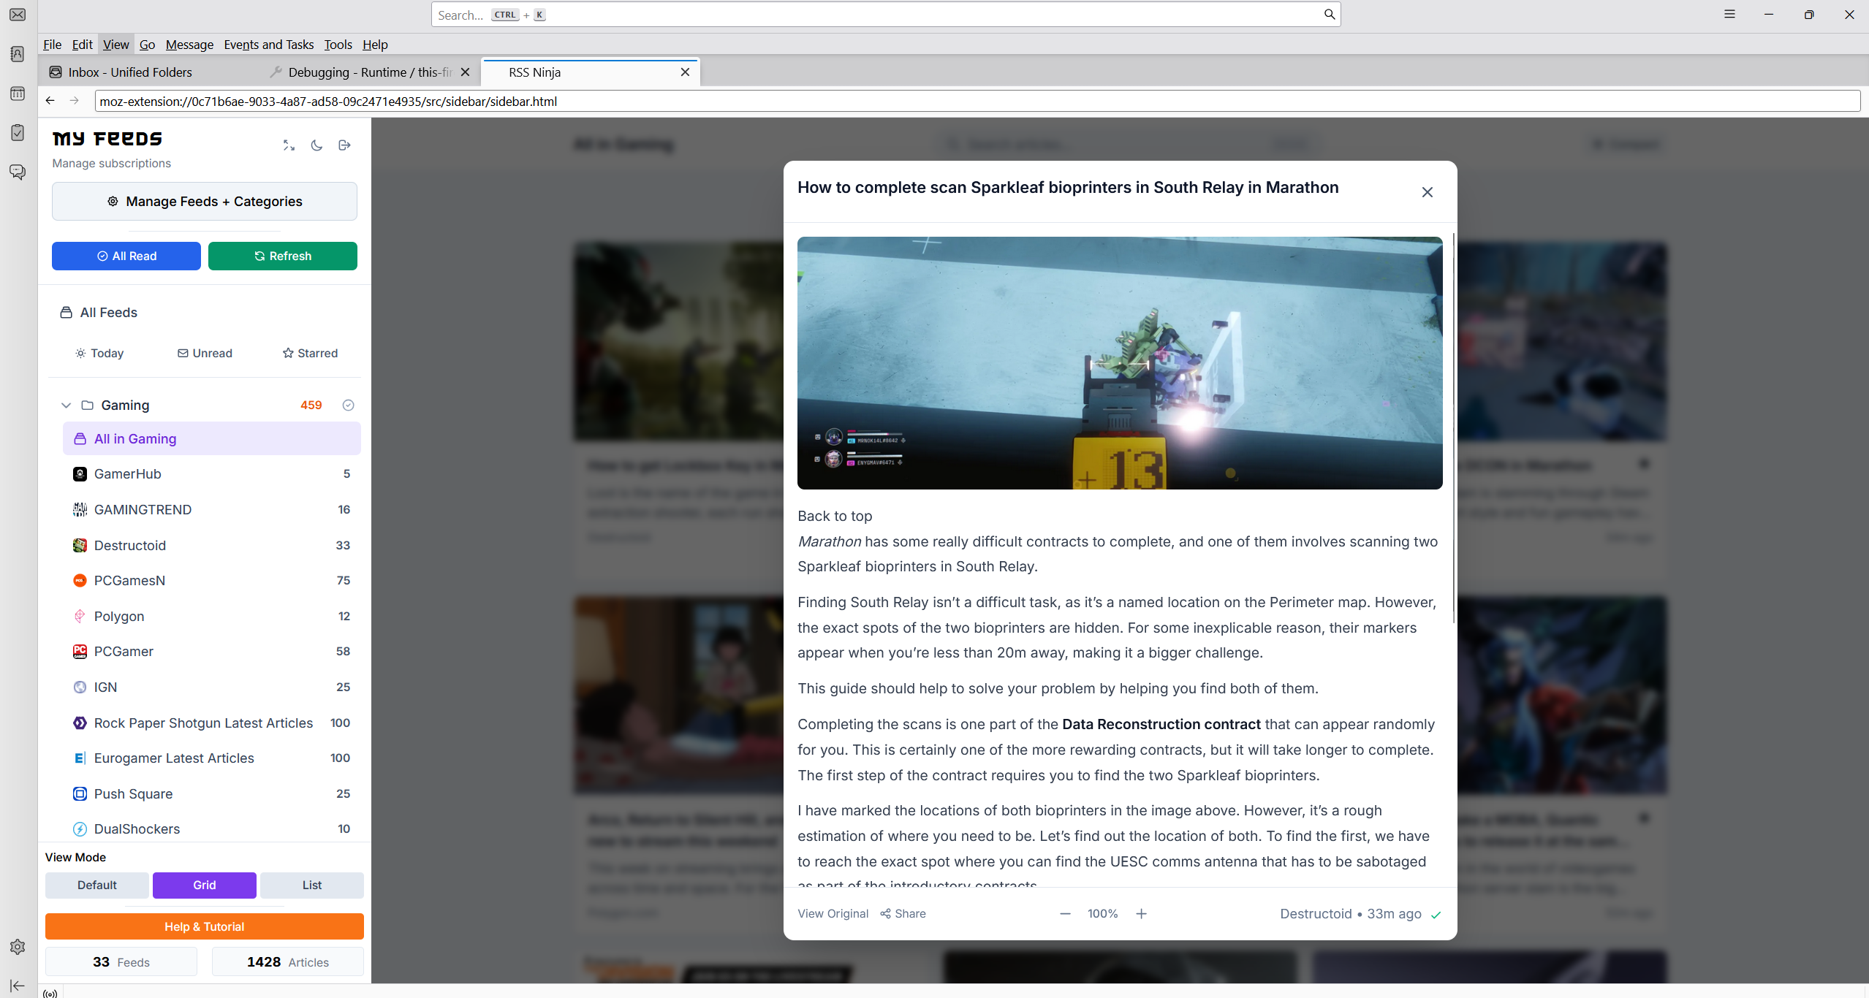Close the article popup with X
This screenshot has height=998, width=1869.
[1427, 192]
